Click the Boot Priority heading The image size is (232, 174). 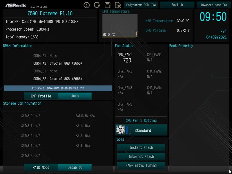(181, 46)
